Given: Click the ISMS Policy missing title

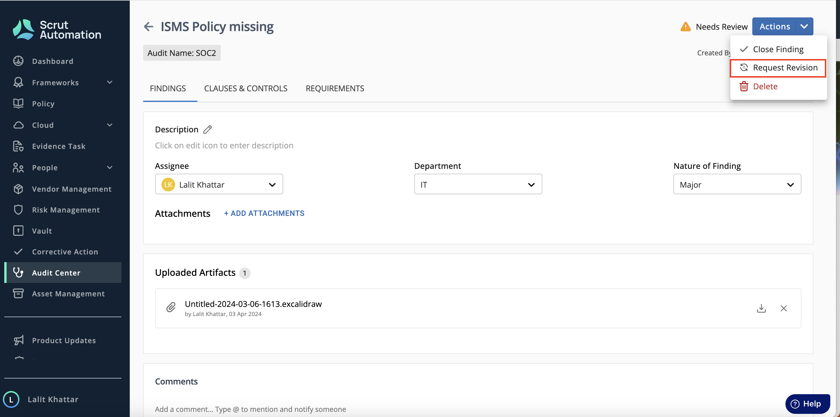Looking at the screenshot, I should pyautogui.click(x=217, y=27).
